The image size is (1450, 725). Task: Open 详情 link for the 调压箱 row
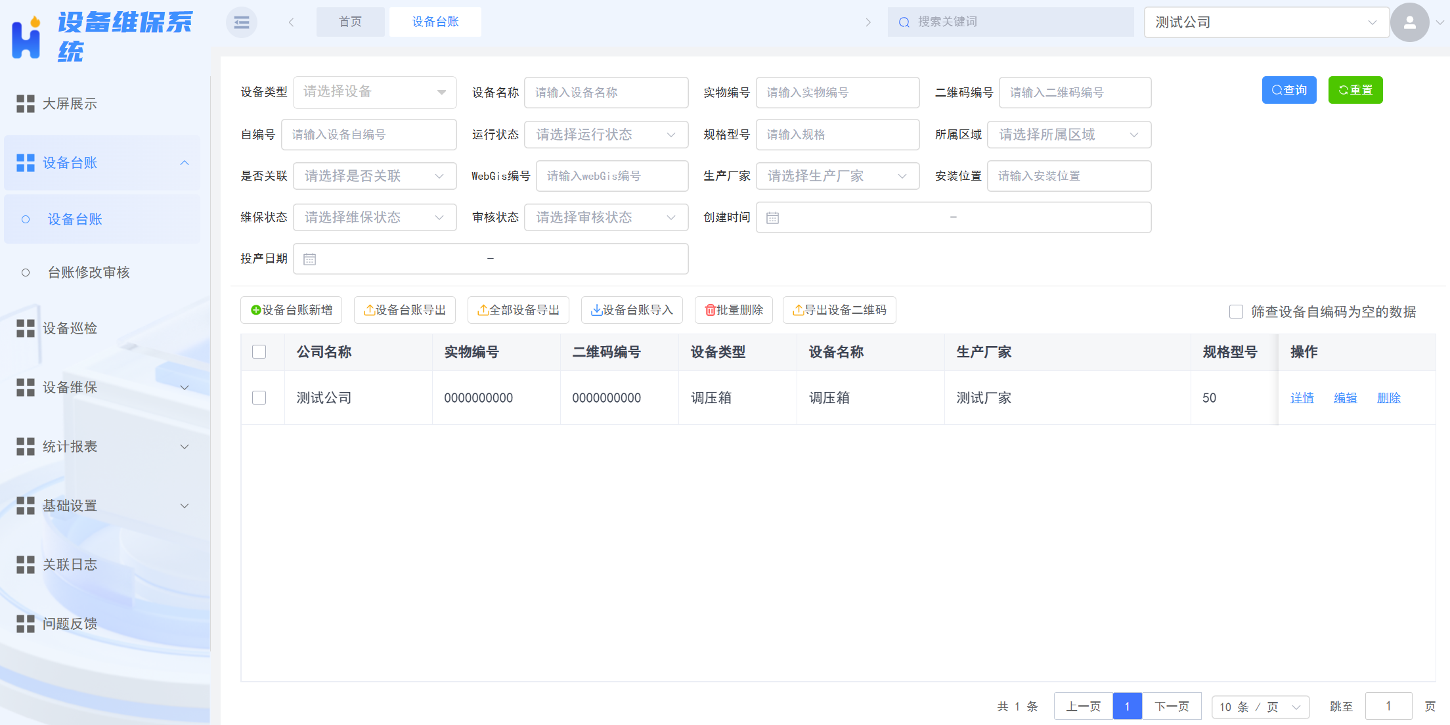click(1302, 397)
